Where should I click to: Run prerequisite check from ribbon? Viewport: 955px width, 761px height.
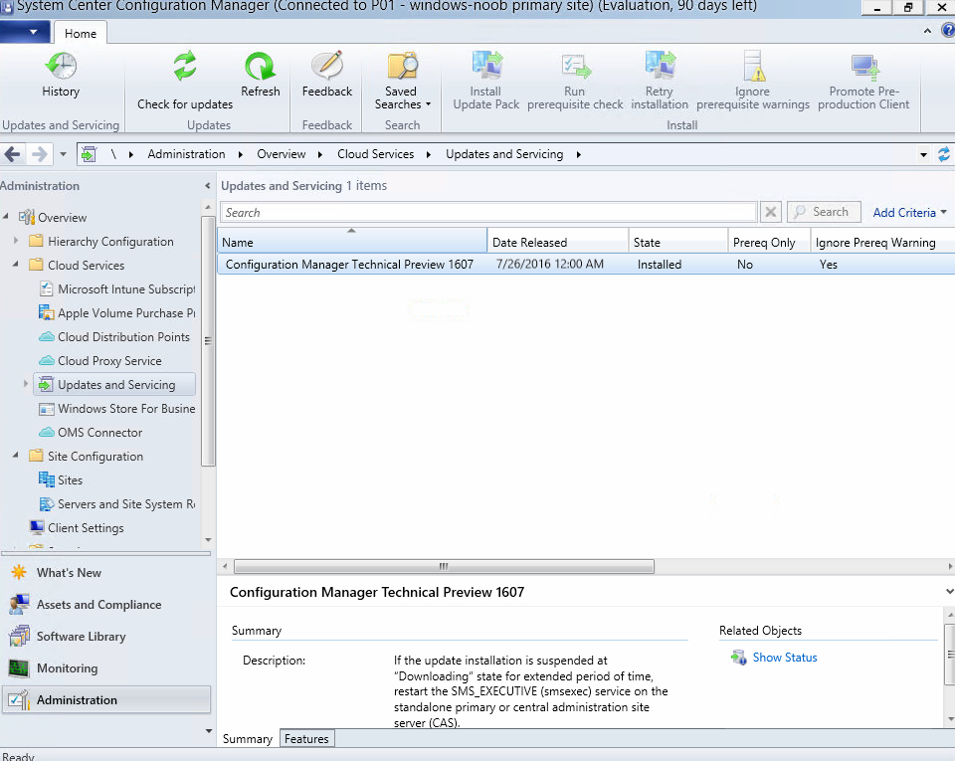pyautogui.click(x=575, y=81)
